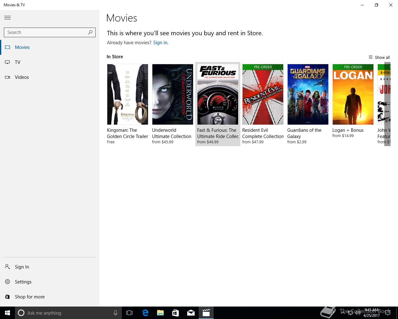The height and width of the screenshot is (319, 398).
Task: Click the 'Show all' link text
Action: [x=382, y=57]
